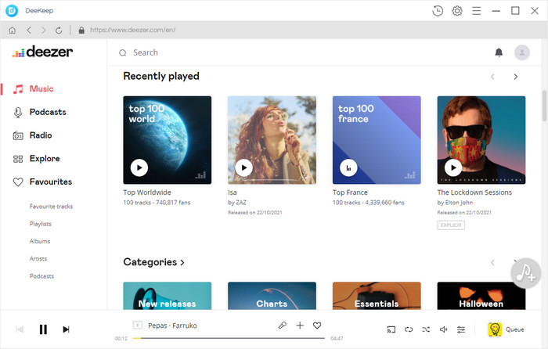Add current song to a playlist

[x=300, y=325]
